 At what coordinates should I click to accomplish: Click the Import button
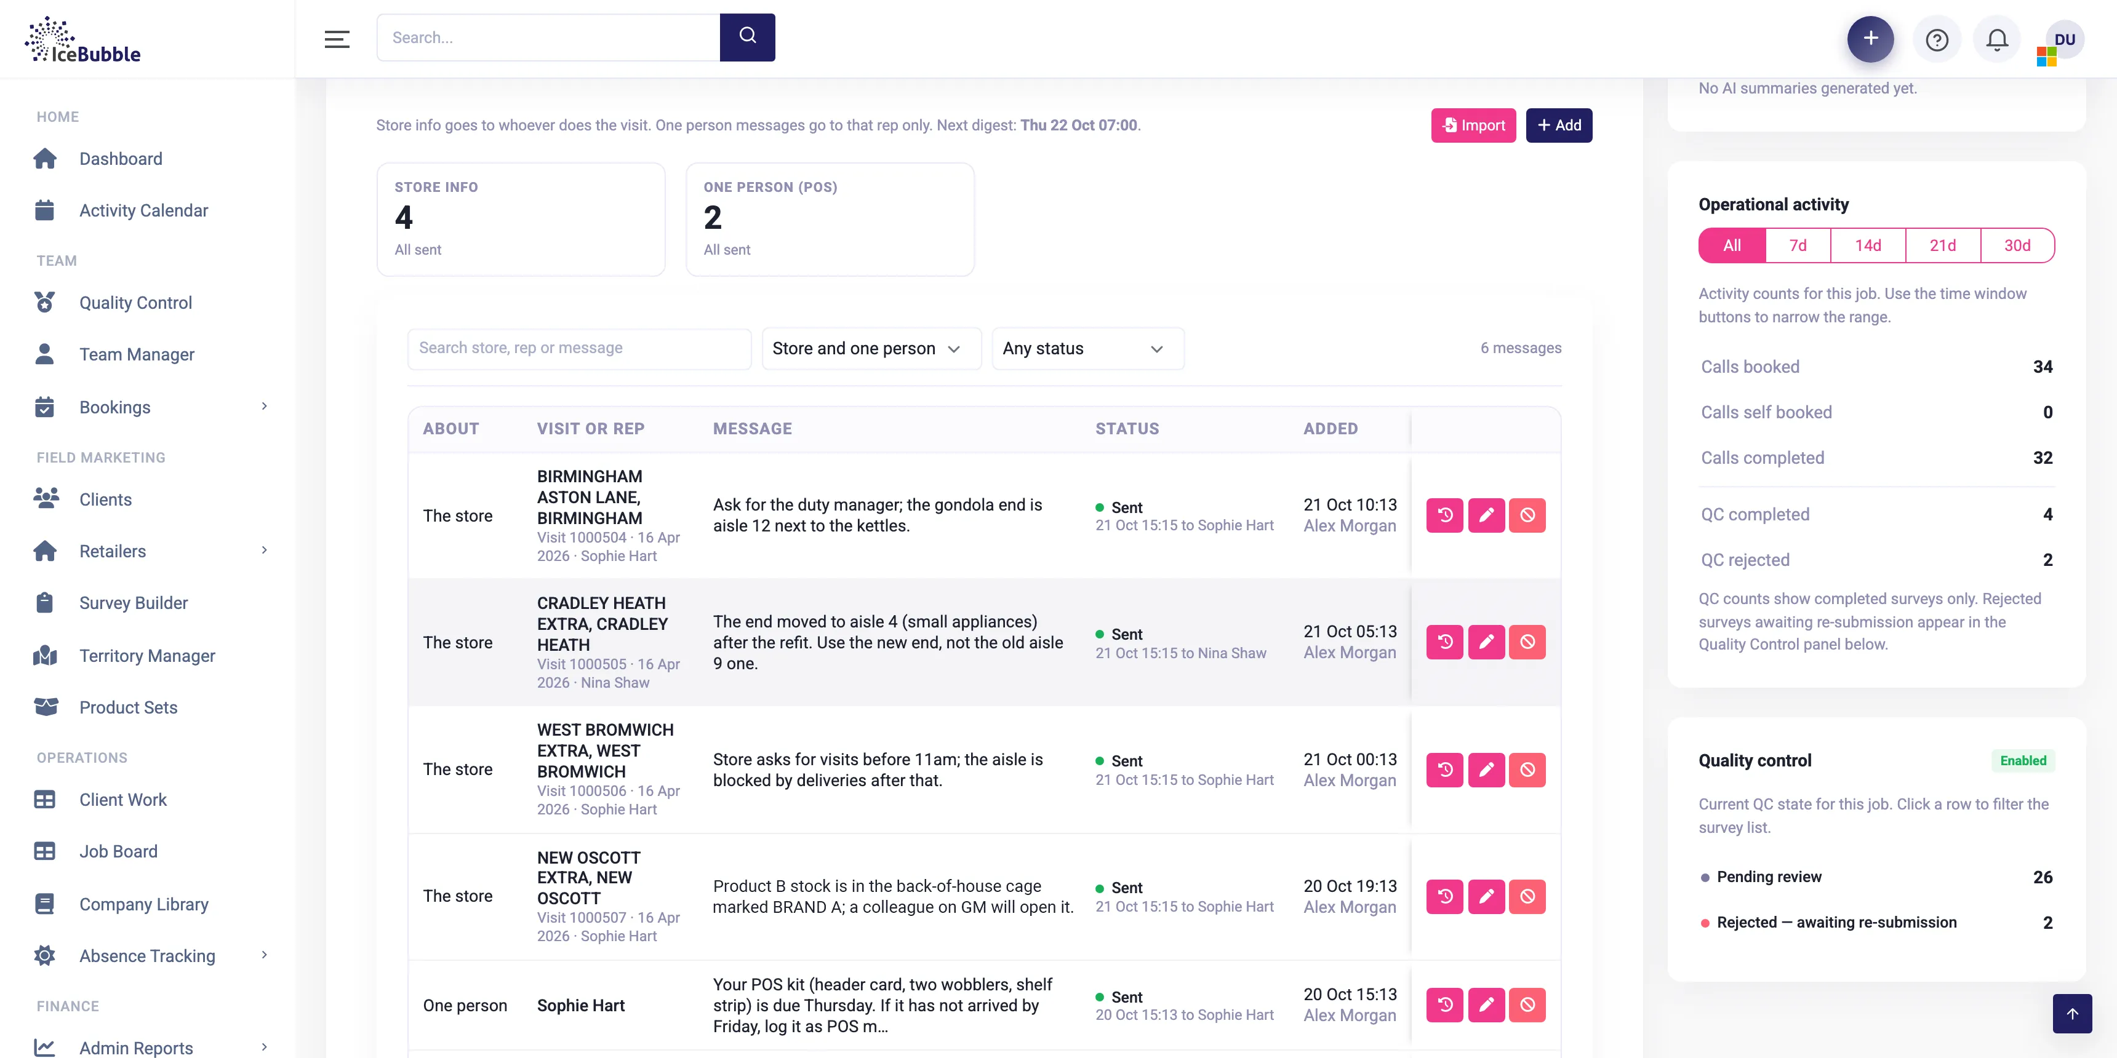(1473, 125)
